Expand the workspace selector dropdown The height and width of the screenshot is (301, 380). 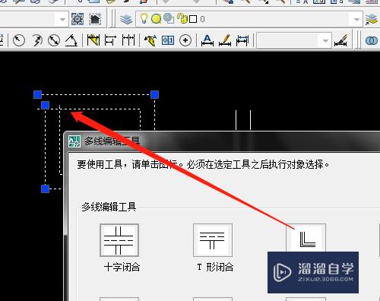click(x=62, y=19)
